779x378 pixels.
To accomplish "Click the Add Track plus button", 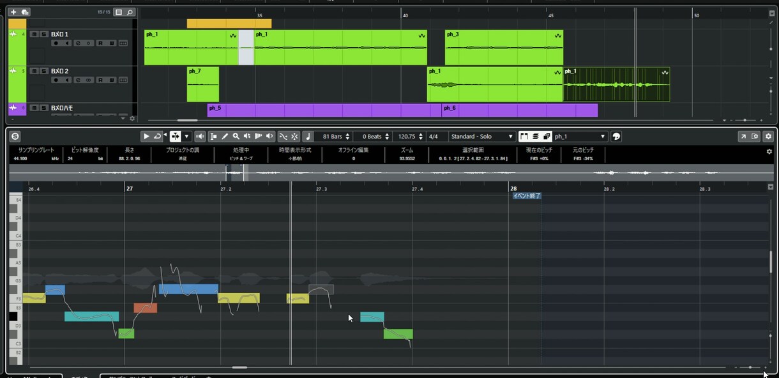I will click(x=13, y=12).
